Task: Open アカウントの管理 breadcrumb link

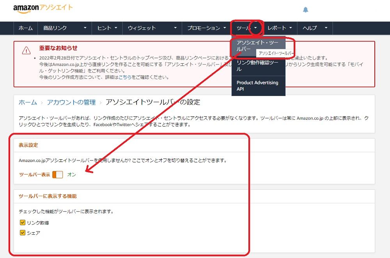Action: coord(71,102)
